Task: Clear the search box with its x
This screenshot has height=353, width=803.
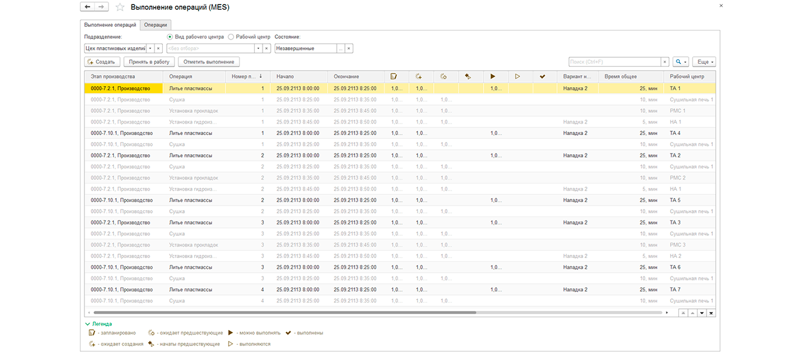Action: click(x=665, y=62)
